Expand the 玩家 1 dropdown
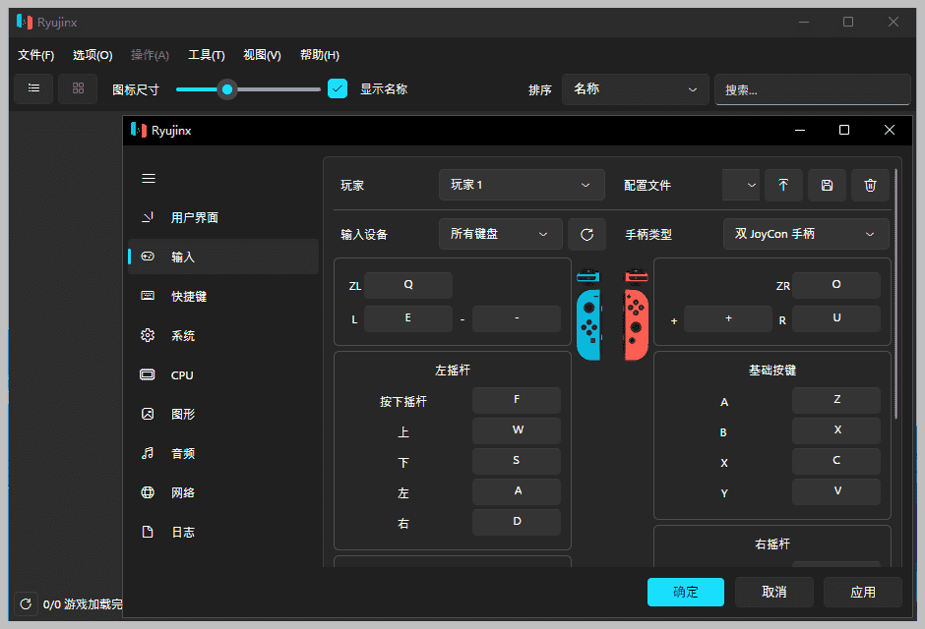This screenshot has width=925, height=629. [x=522, y=185]
